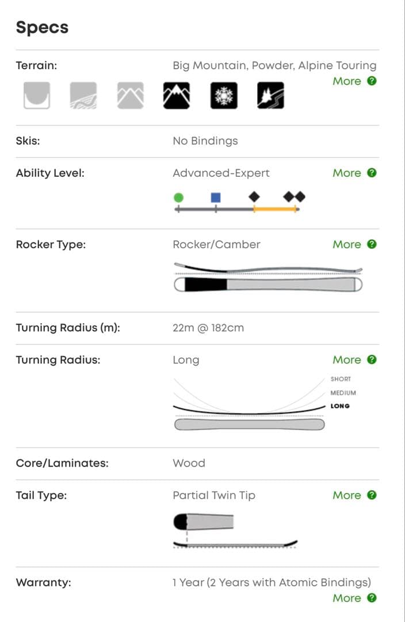Image resolution: width=405 pixels, height=622 pixels.
Task: Click the greyed-out All-Mountain peaks icon
Action: click(130, 95)
